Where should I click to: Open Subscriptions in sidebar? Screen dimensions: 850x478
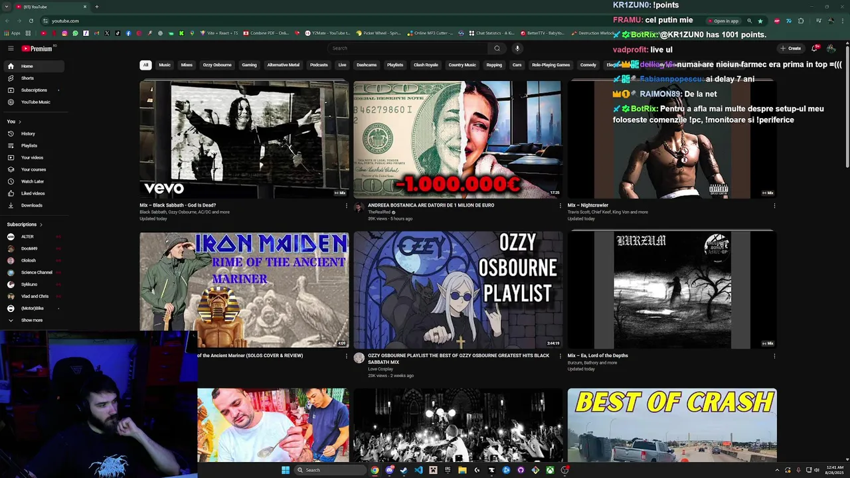pos(33,90)
